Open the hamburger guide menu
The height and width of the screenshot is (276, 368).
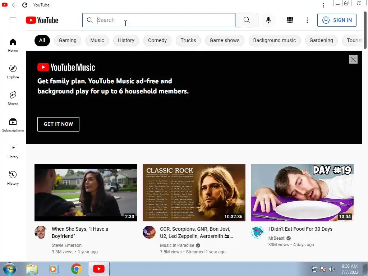coord(13,20)
